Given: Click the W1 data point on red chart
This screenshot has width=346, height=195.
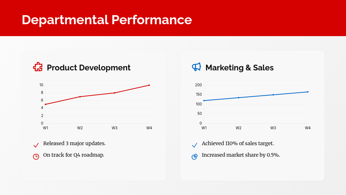Looking at the screenshot, I should point(45,104).
